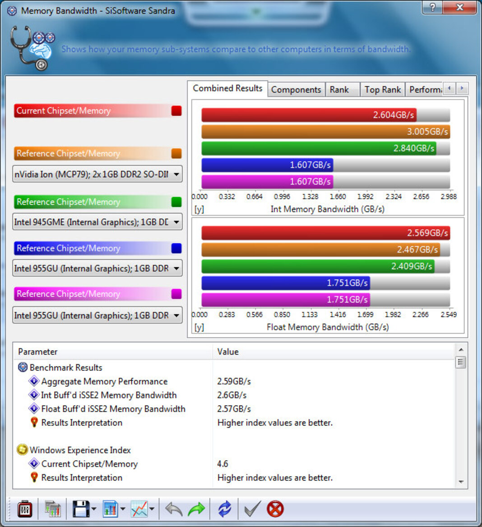482x527 pixels.
Task: Click the blue refresh results icon
Action: pyautogui.click(x=225, y=509)
